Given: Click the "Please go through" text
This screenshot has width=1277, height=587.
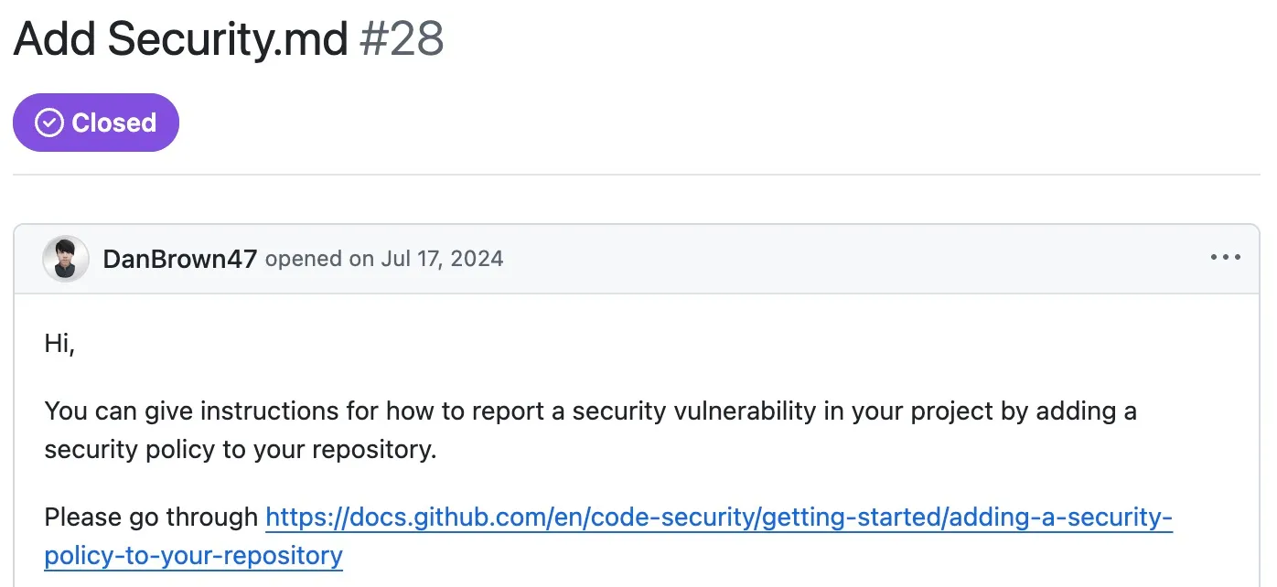Looking at the screenshot, I should (151, 518).
